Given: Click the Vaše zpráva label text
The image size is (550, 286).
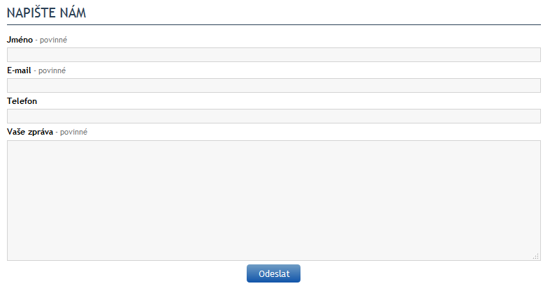Looking at the screenshot, I should [30, 132].
